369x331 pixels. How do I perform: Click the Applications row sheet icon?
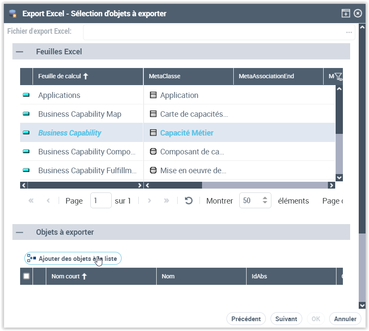[26, 95]
